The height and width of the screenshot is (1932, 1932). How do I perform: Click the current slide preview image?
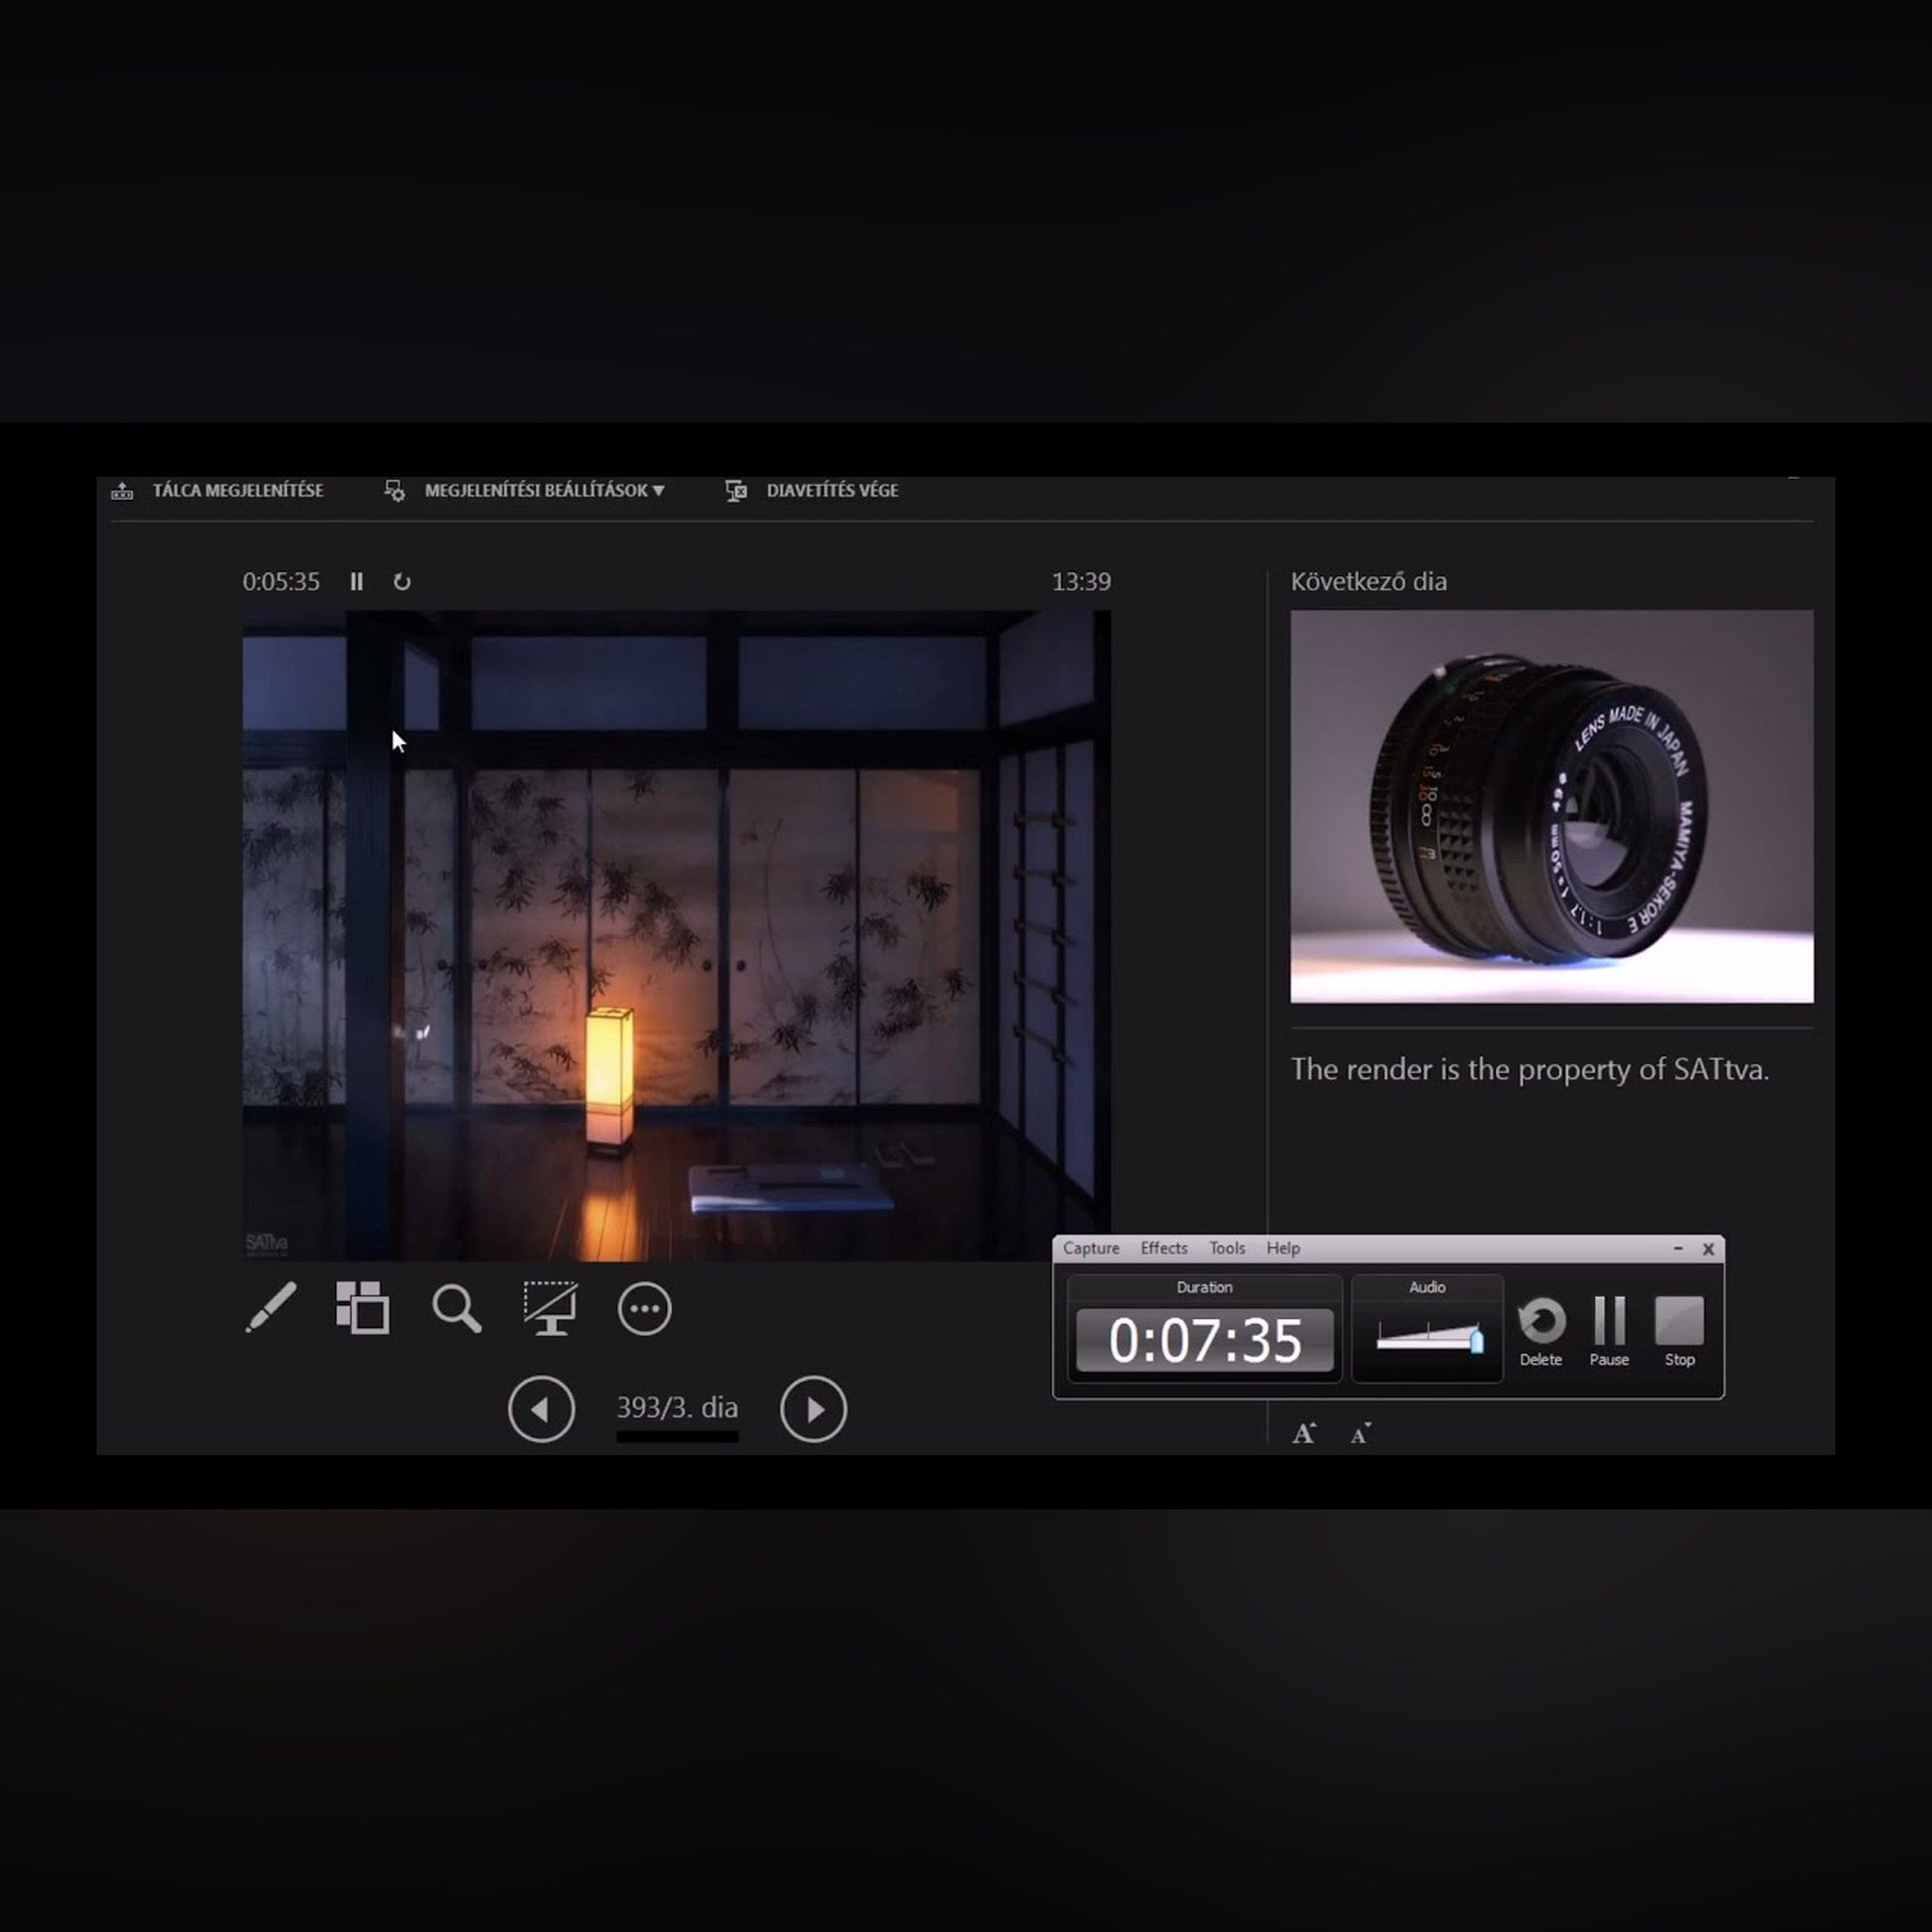point(676,936)
